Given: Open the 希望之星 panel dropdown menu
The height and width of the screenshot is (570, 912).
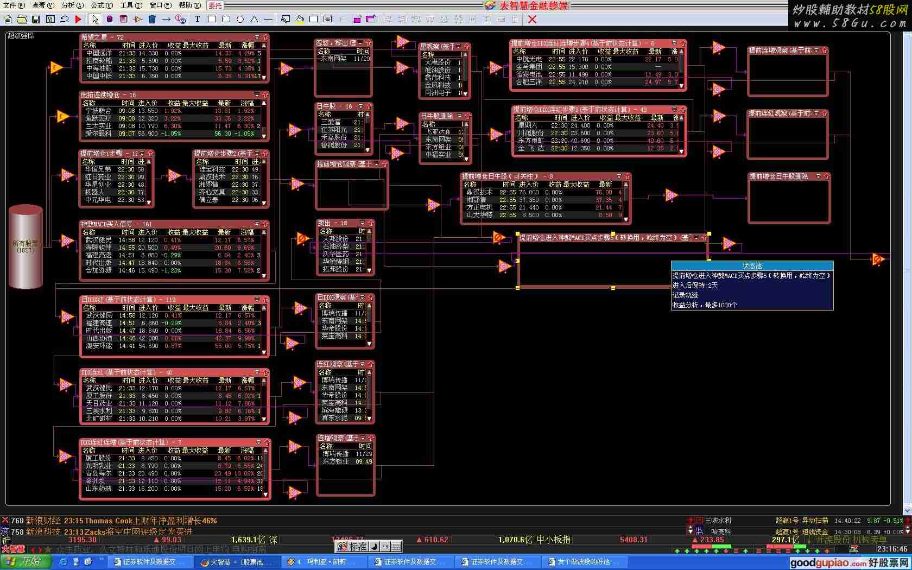Looking at the screenshot, I should (257, 37).
